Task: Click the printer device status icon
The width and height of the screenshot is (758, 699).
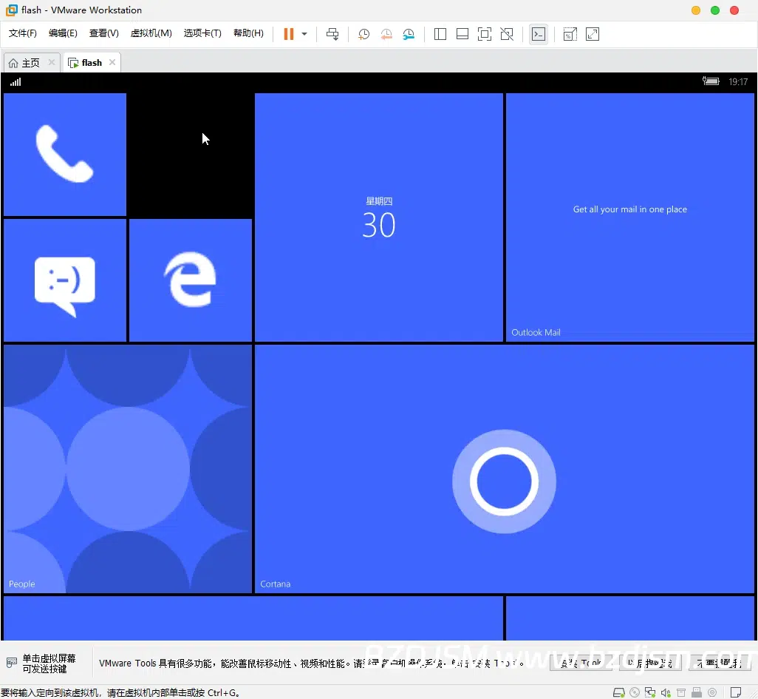Action: [x=681, y=692]
